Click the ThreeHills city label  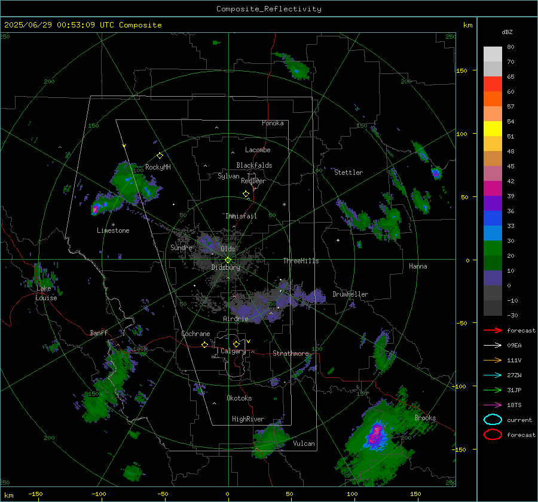[301, 261]
